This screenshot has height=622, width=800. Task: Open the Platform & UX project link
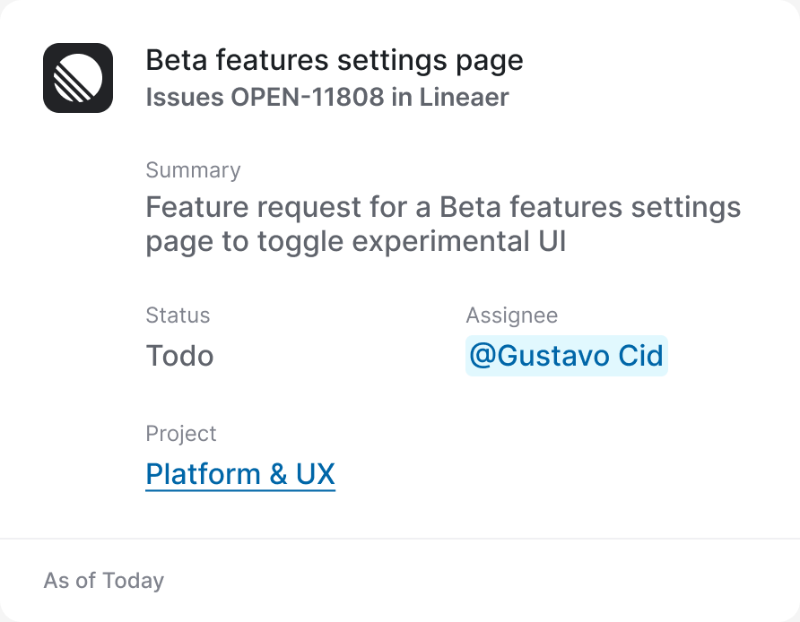coord(240,475)
